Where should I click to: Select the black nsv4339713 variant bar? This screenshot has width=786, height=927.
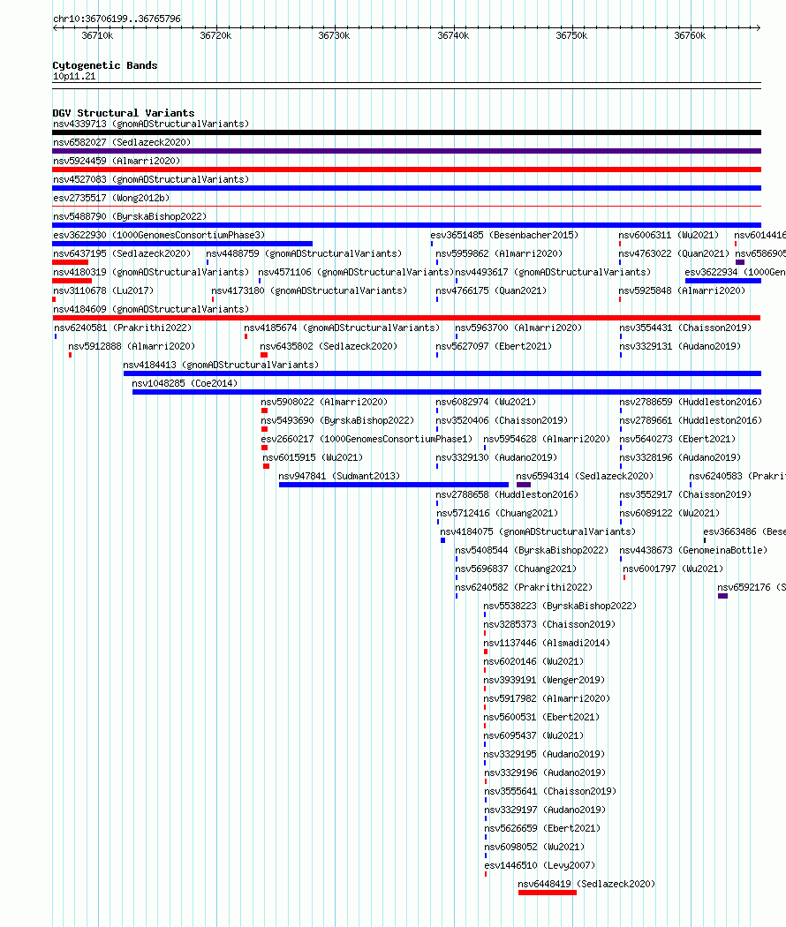point(406,132)
